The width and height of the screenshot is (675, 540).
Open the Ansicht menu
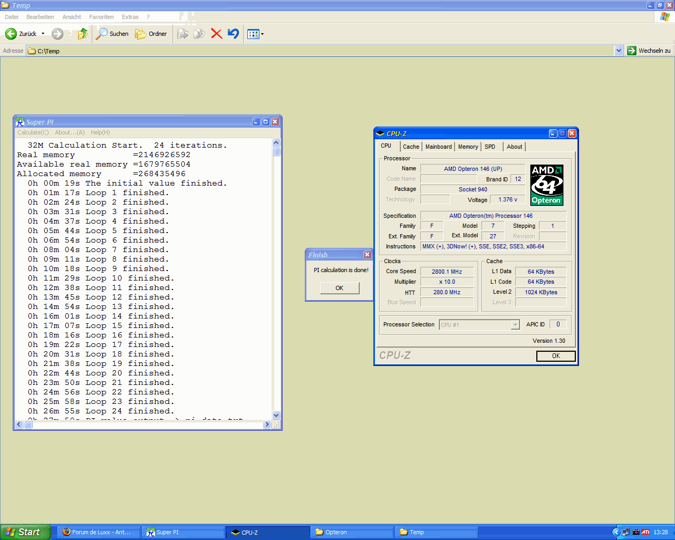click(72, 17)
